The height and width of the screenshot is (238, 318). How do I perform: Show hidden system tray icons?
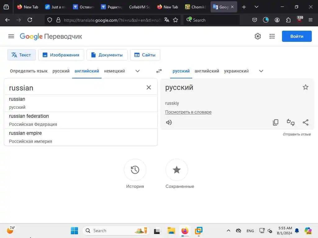(228, 231)
